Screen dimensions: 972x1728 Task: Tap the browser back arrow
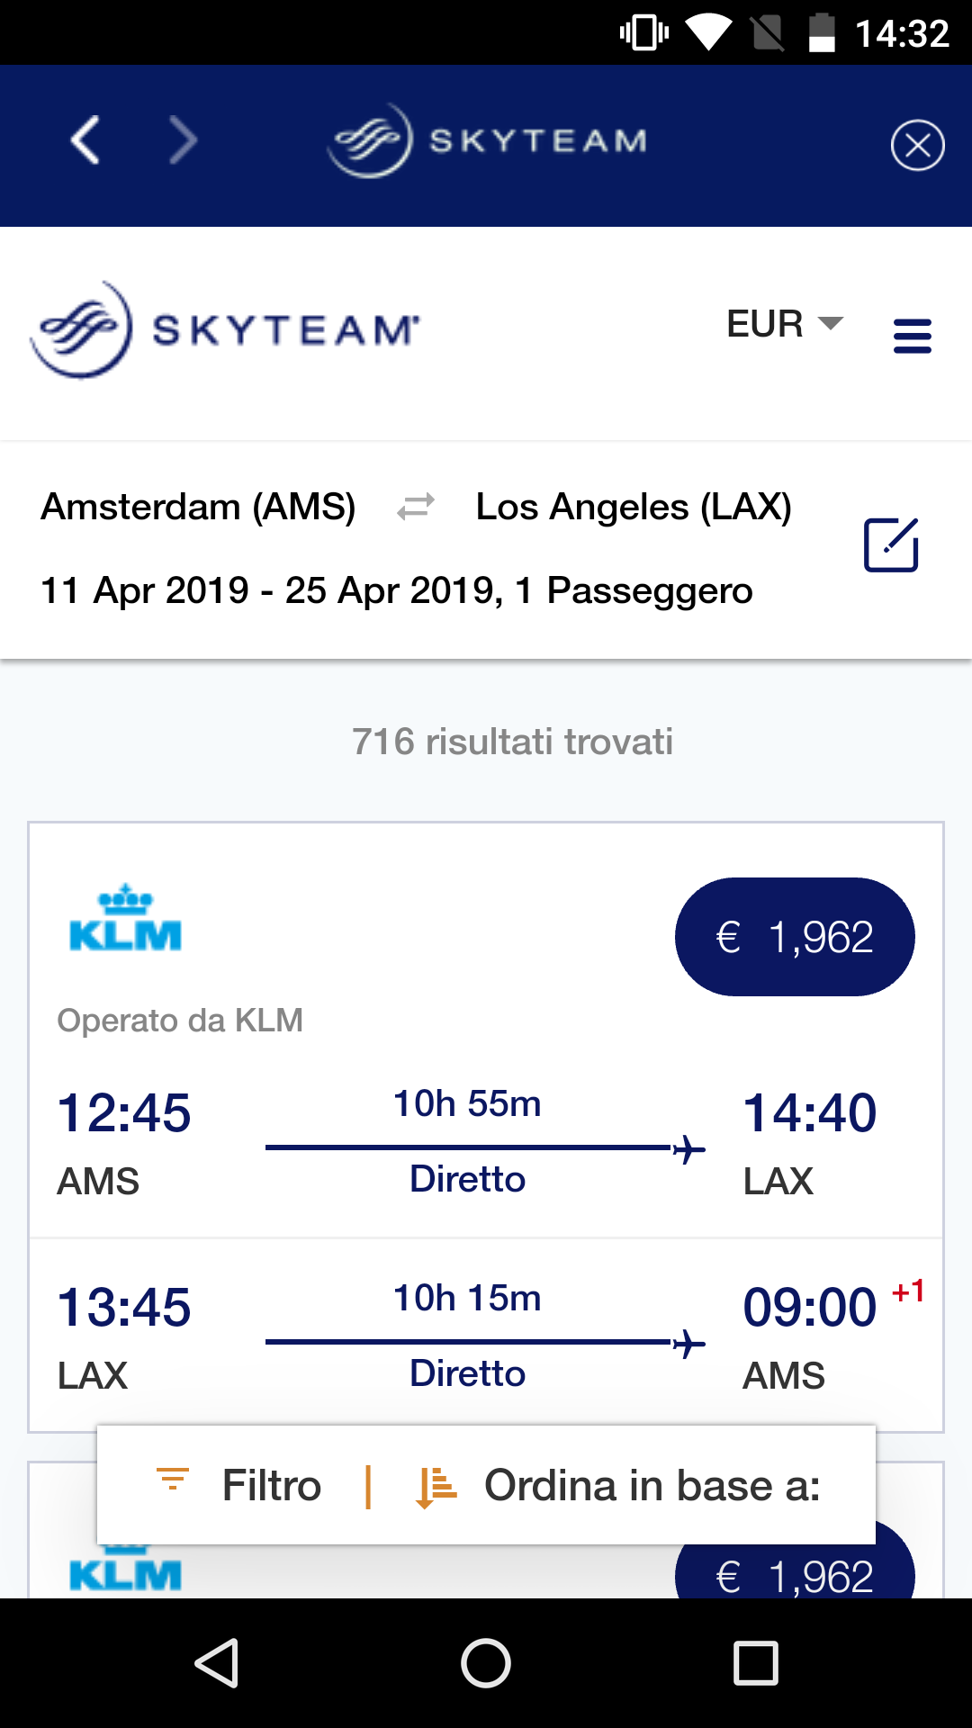click(x=85, y=141)
